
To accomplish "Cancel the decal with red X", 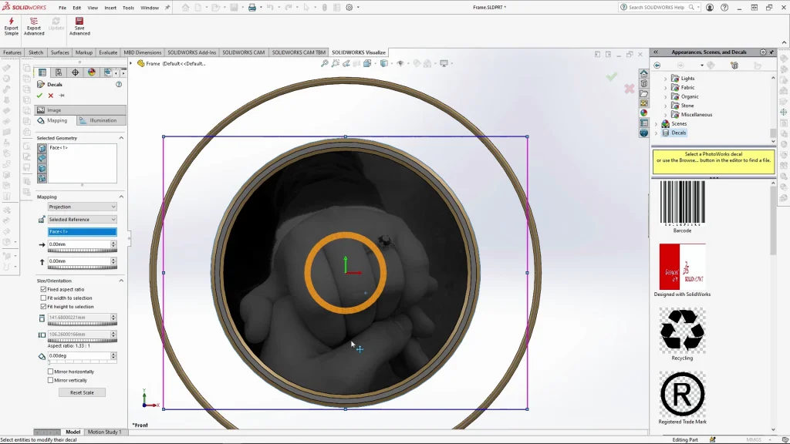I will coord(51,96).
